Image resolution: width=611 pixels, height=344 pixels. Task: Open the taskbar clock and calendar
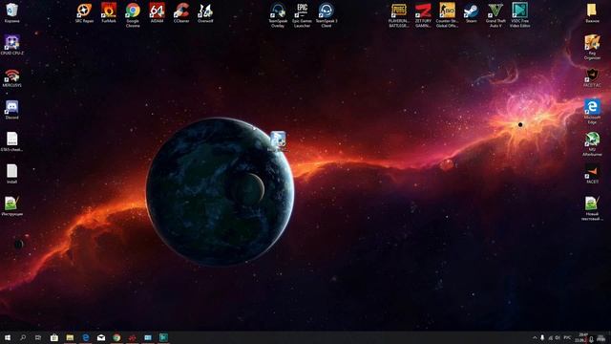point(581,337)
